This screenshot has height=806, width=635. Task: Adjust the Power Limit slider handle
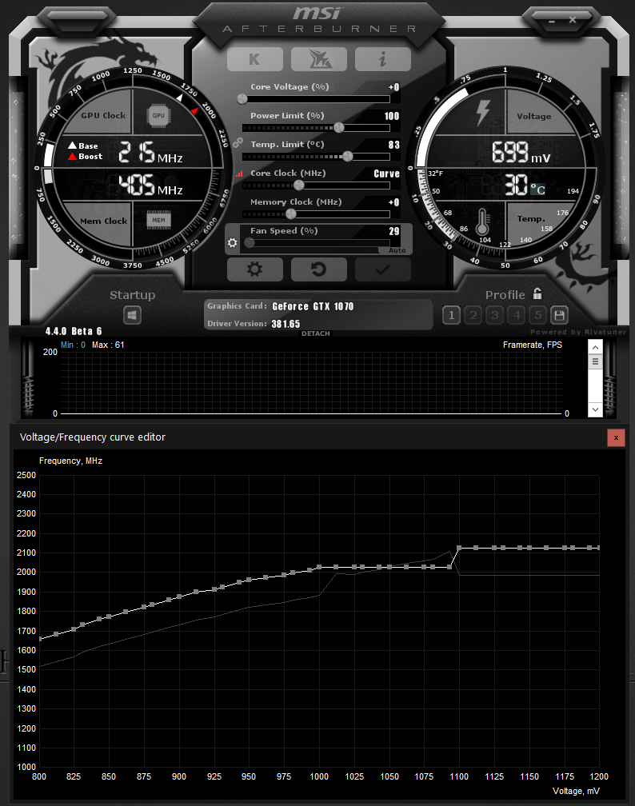(339, 127)
